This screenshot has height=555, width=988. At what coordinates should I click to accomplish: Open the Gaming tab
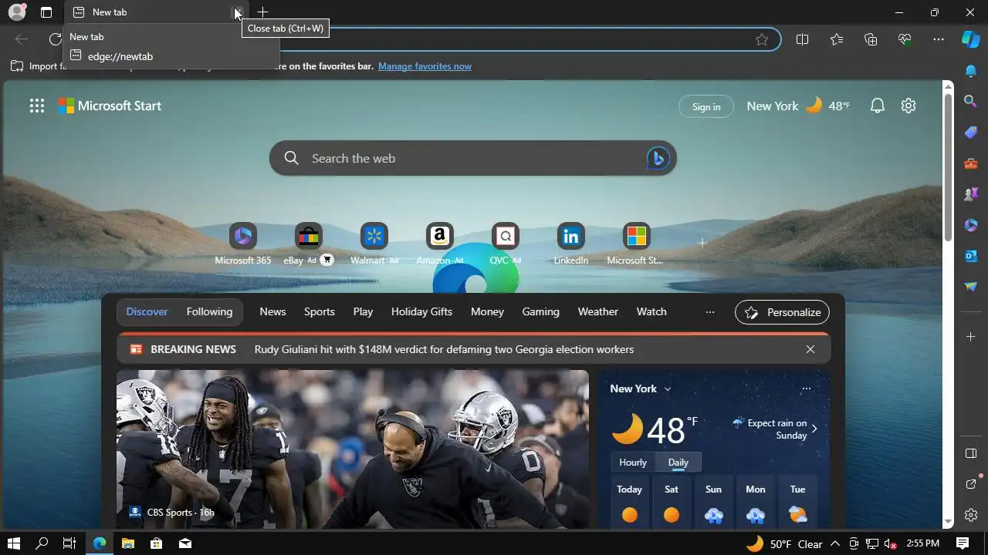[540, 311]
